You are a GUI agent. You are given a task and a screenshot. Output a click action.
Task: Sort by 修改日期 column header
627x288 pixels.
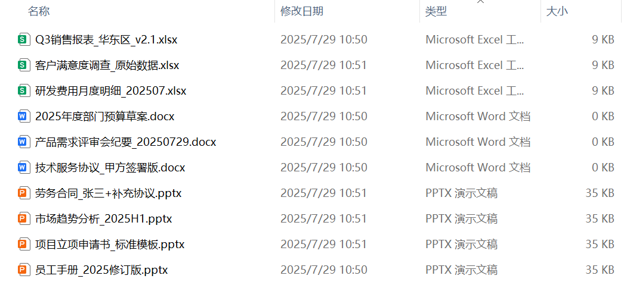coord(302,11)
